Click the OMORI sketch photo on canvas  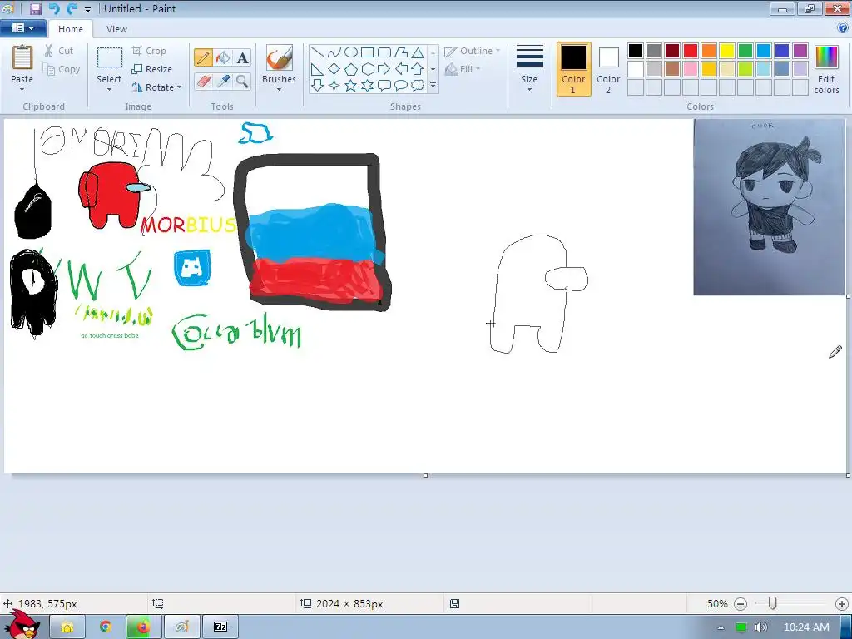click(x=769, y=207)
